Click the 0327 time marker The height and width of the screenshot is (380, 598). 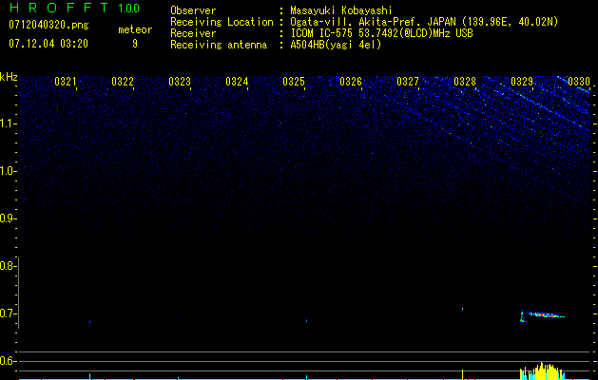tap(408, 82)
